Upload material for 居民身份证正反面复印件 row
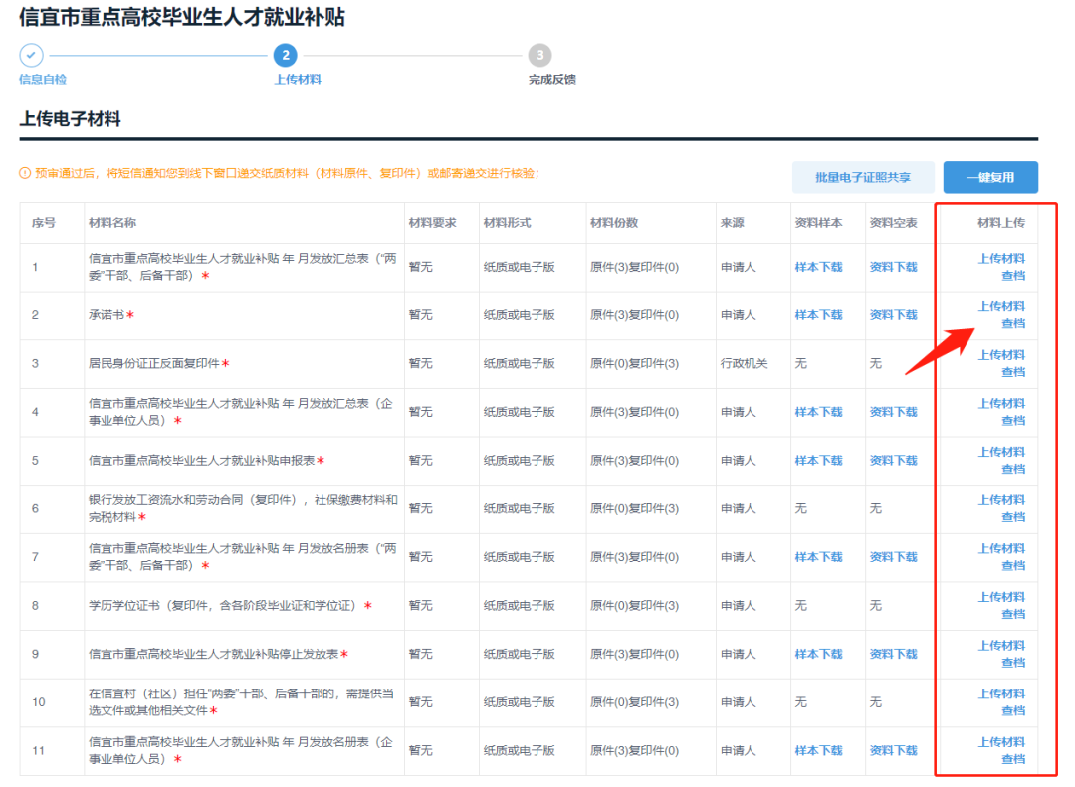Screen dimensions: 1075x787 click(x=1001, y=355)
